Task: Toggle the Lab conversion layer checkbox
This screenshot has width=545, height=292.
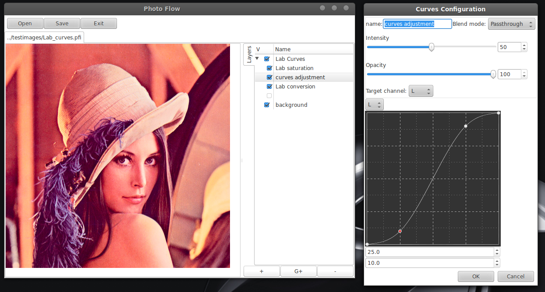Action: coord(269,86)
